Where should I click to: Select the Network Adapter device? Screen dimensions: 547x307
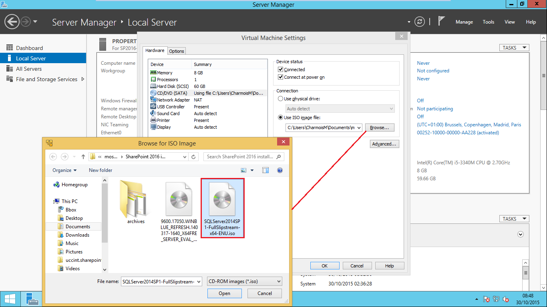pos(207,100)
